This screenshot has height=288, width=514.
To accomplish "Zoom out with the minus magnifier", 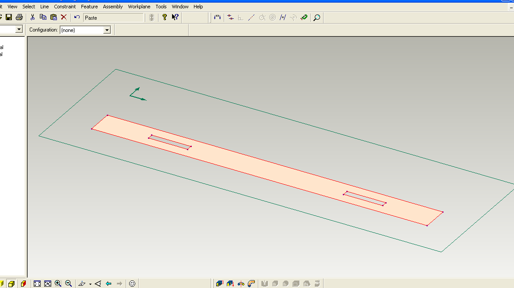I will click(68, 284).
